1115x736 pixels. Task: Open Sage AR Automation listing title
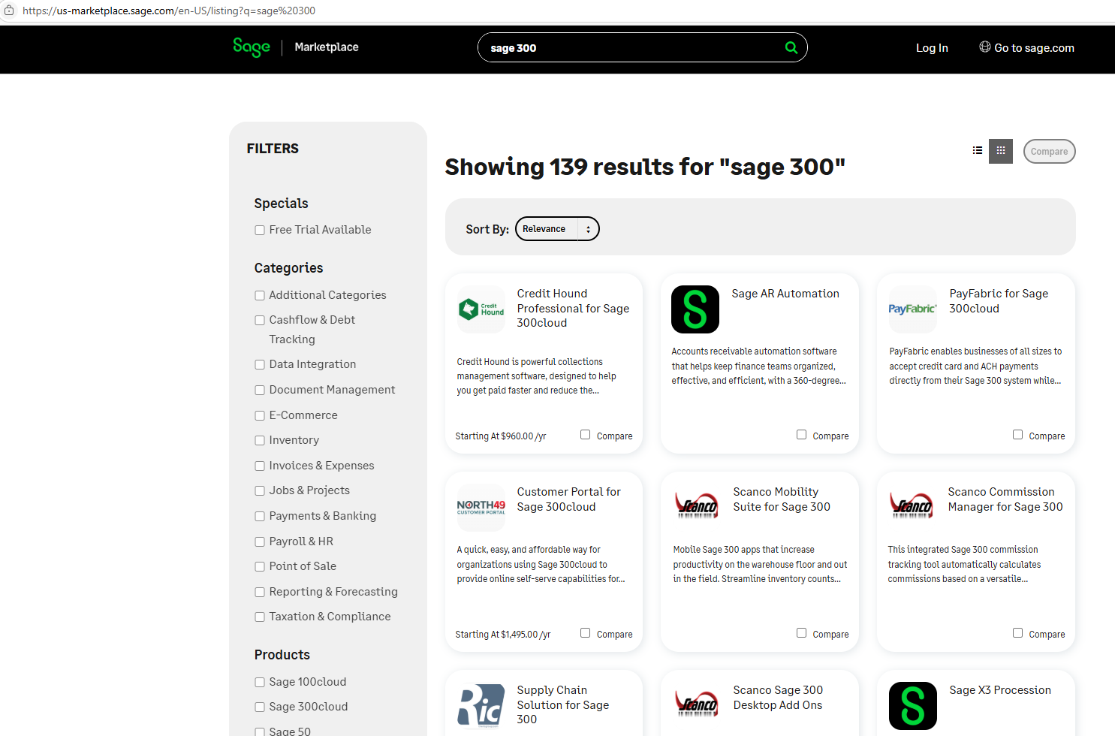coord(785,294)
